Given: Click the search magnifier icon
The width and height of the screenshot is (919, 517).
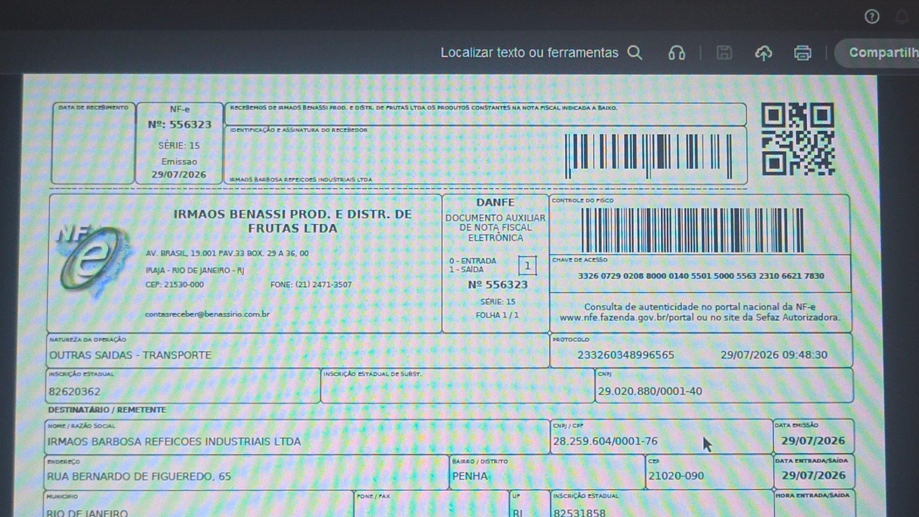Looking at the screenshot, I should [635, 53].
